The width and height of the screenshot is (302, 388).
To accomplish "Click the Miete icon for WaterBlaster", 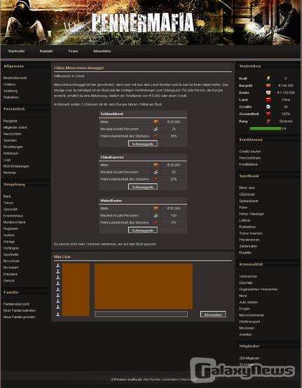I will click(x=156, y=208).
